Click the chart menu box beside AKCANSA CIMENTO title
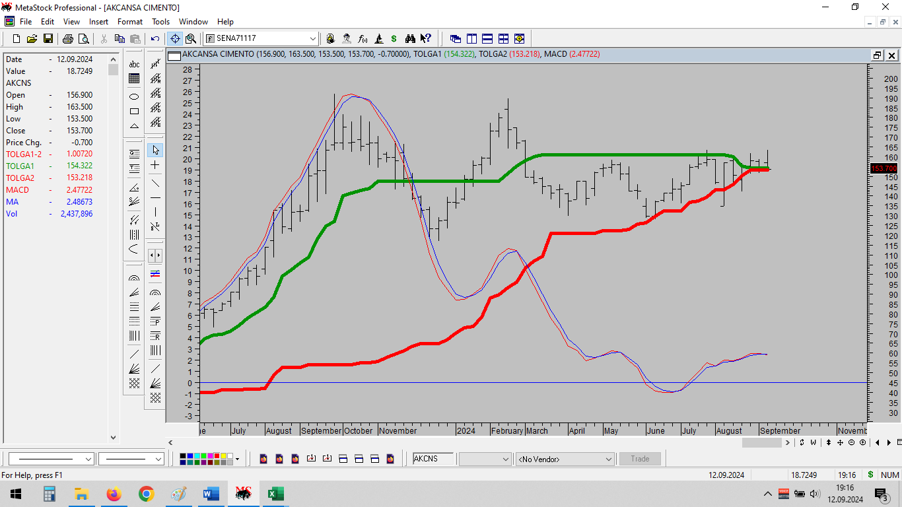The width and height of the screenshot is (902, 507). [174, 55]
